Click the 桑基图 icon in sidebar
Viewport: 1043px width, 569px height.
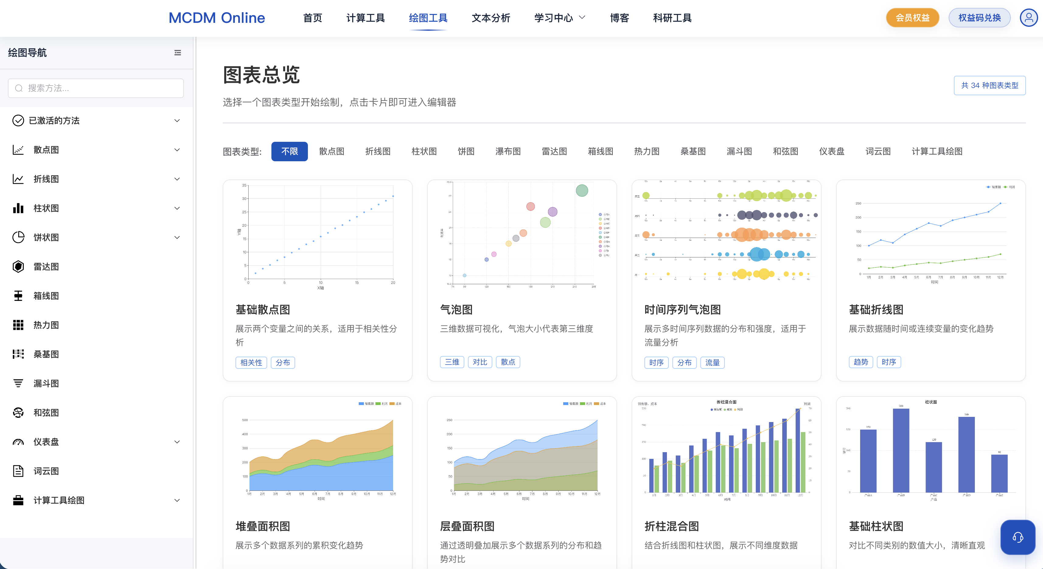18,354
